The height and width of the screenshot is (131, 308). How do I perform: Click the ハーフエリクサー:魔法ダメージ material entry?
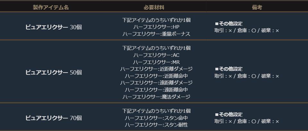pyautogui.click(x=156, y=97)
